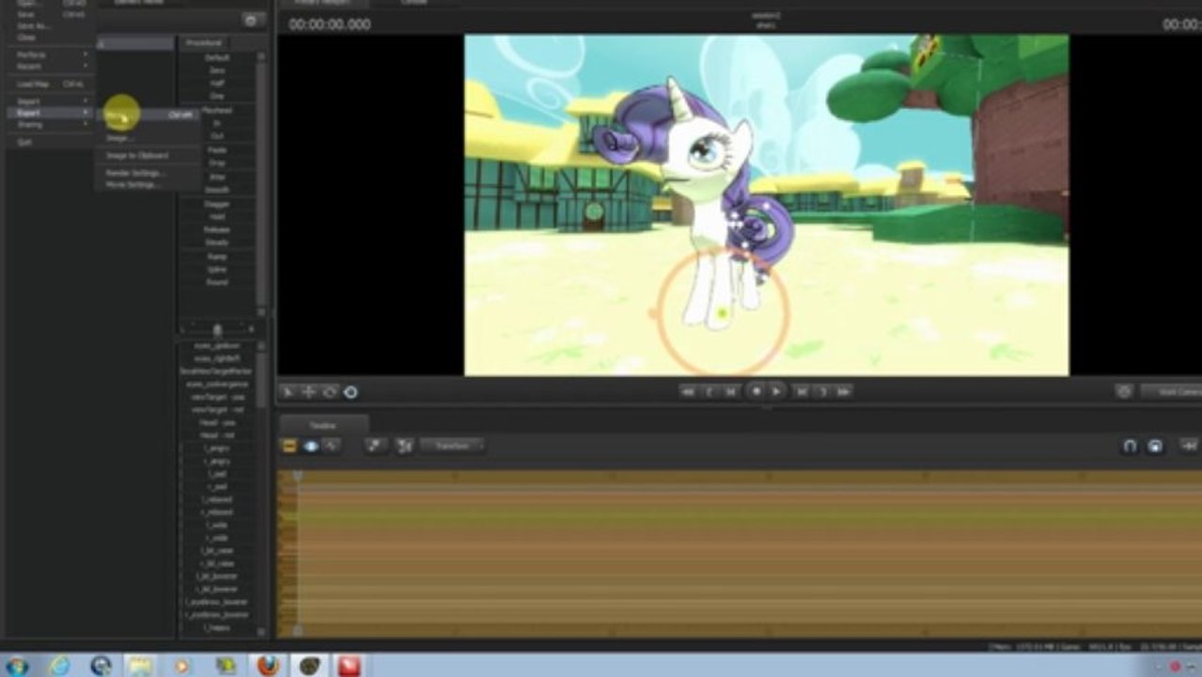Screen dimensions: 1202x677
Task: Click the camera icon beside Work Camera
Action: click(1124, 391)
